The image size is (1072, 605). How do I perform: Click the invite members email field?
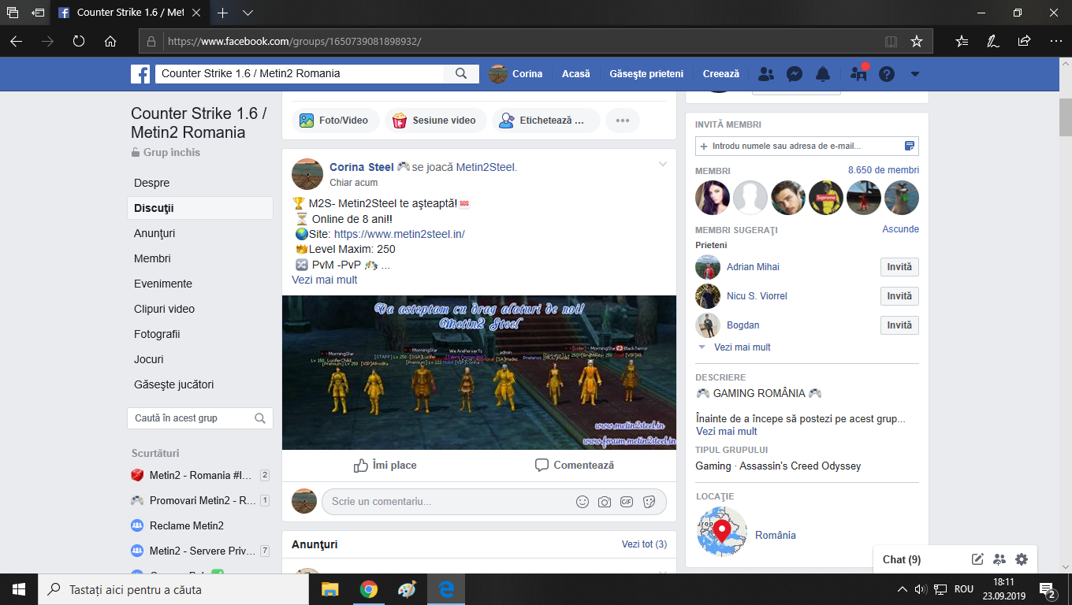pyautogui.click(x=807, y=146)
